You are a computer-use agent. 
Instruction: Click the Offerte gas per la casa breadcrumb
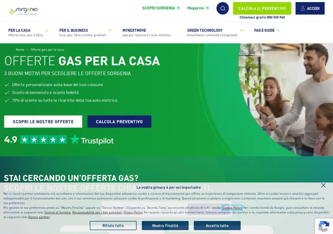pyautogui.click(x=48, y=49)
